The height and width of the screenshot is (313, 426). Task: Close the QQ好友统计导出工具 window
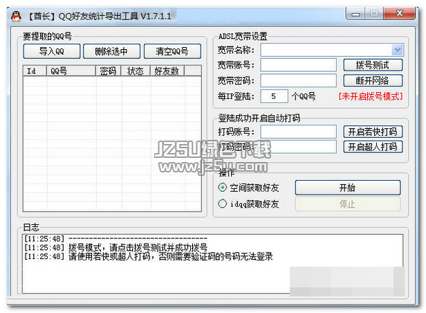[399, 14]
